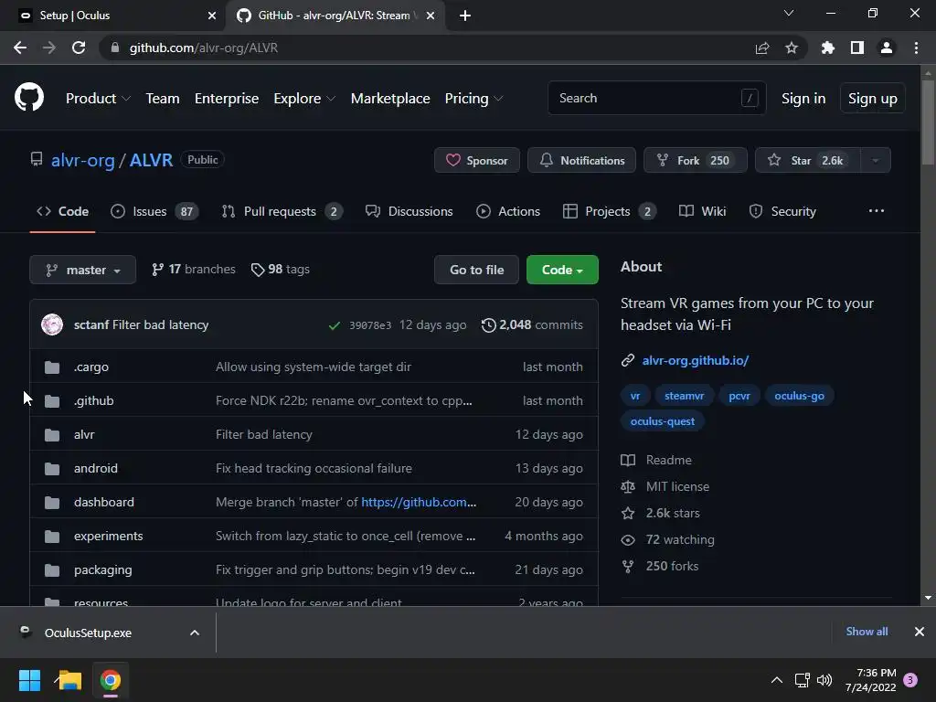Show hidden system tray icons
Image resolution: width=936 pixels, height=702 pixels.
tap(777, 680)
